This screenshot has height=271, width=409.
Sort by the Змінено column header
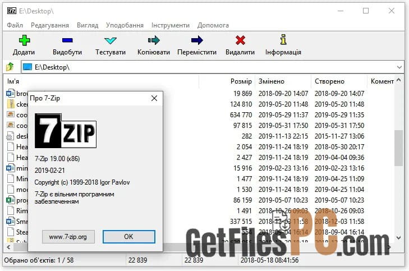[283, 81]
